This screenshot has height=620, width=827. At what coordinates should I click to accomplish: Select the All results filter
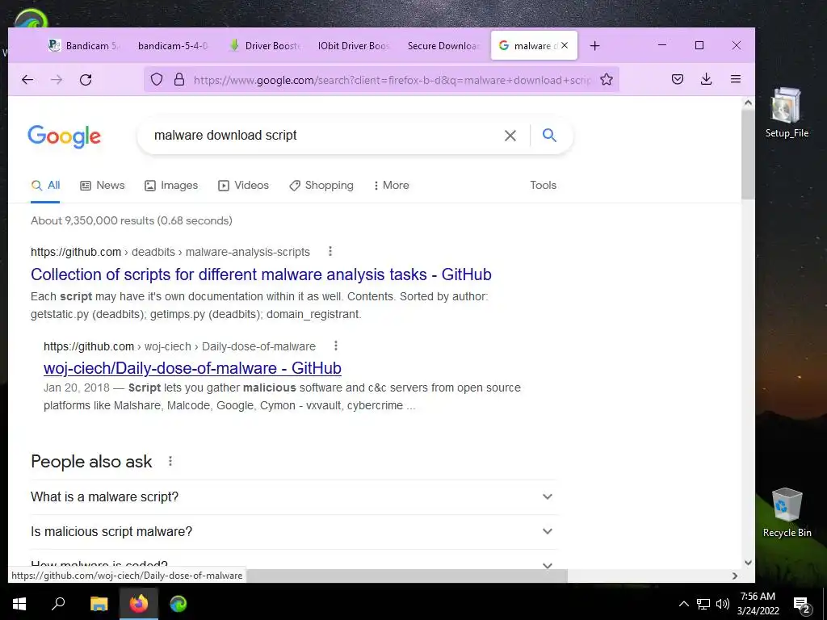coord(45,185)
